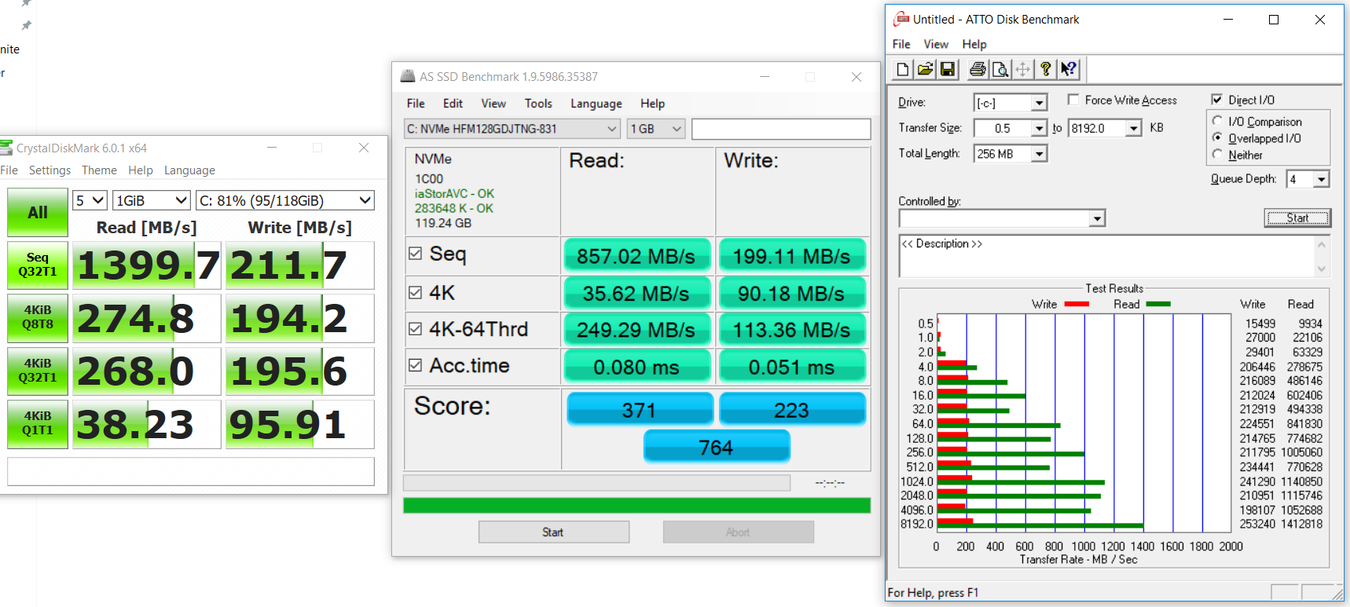This screenshot has width=1350, height=607.
Task: Minimize the AS SSD Benchmark window
Action: [x=764, y=76]
